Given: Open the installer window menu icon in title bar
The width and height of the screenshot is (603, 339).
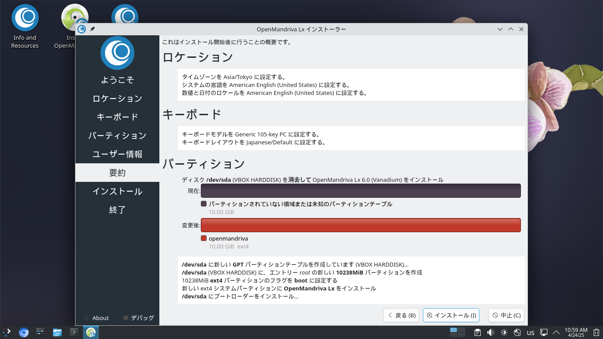Looking at the screenshot, I should (x=82, y=29).
